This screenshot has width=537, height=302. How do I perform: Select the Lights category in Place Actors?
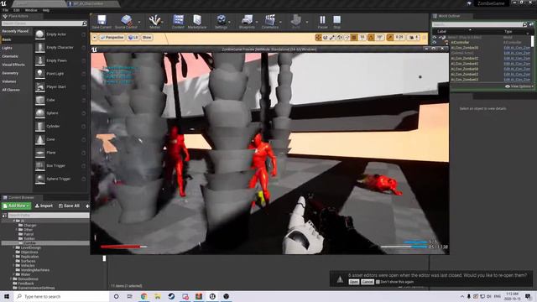(x=8, y=48)
